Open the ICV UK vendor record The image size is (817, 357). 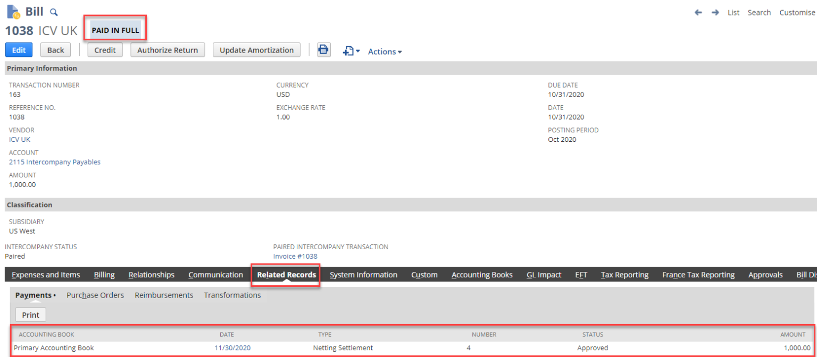tap(19, 139)
